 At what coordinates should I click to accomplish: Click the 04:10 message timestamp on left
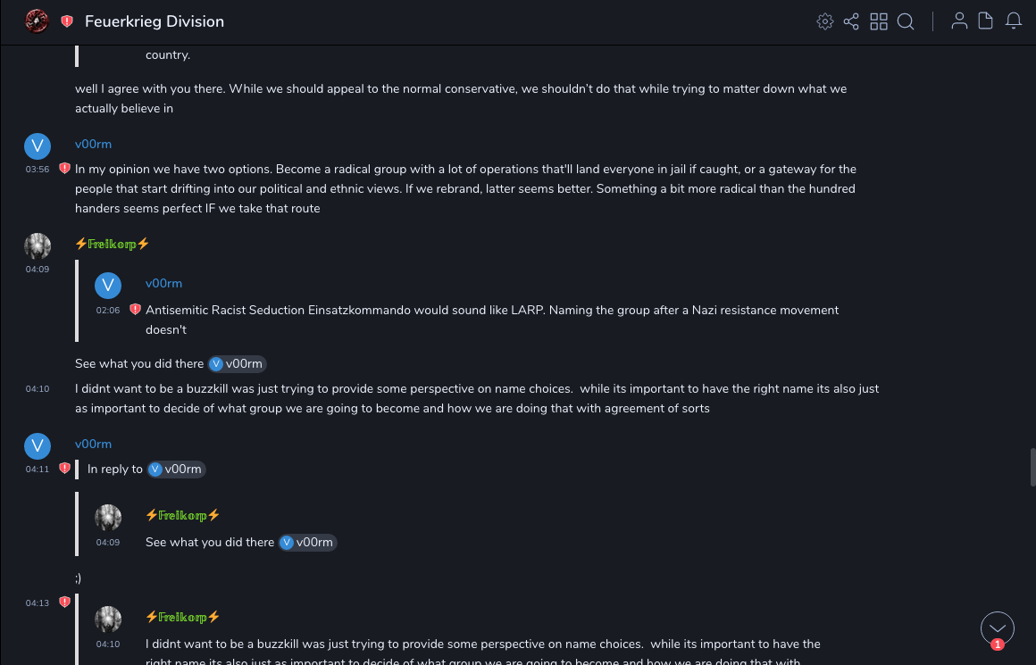(38, 388)
